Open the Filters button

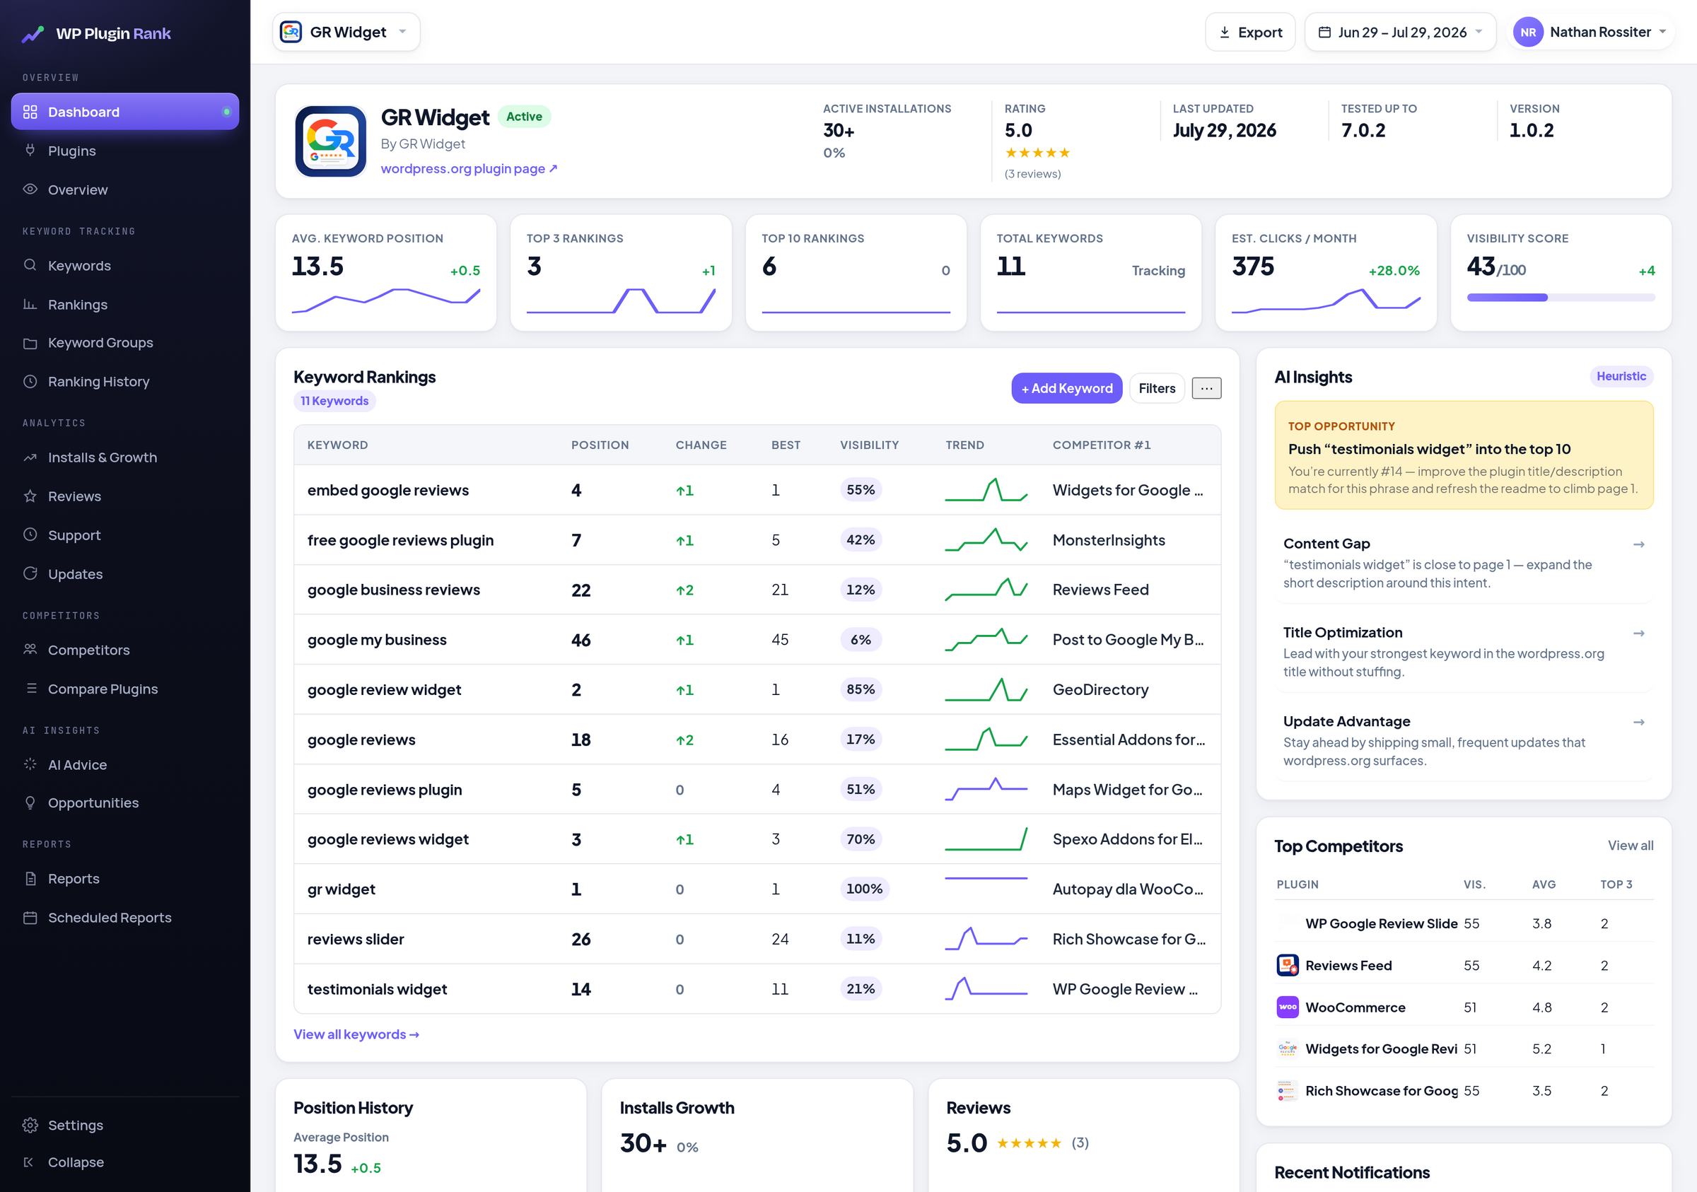point(1157,388)
